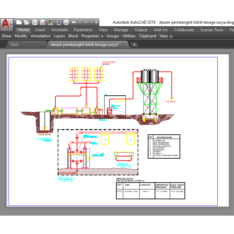Switch to the Home ribbon tab
This screenshot has width=234, height=234.
(x=23, y=30)
